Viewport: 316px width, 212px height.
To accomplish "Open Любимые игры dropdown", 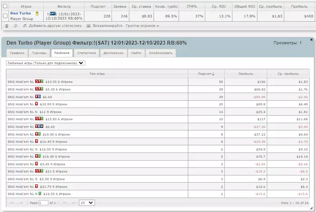I will pos(46,63).
